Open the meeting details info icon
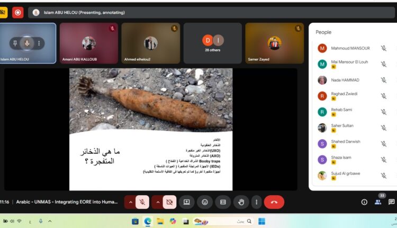Screen dimensions: 397x228 [364, 202]
